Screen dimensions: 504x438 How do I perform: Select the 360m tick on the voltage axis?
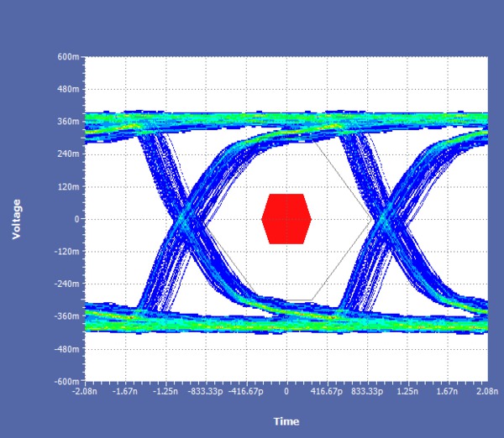pyautogui.click(x=68, y=122)
